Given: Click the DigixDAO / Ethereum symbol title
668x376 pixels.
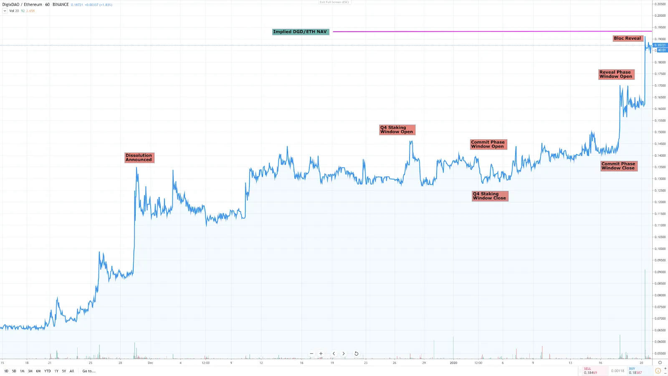Looking at the screenshot, I should 22,5.
